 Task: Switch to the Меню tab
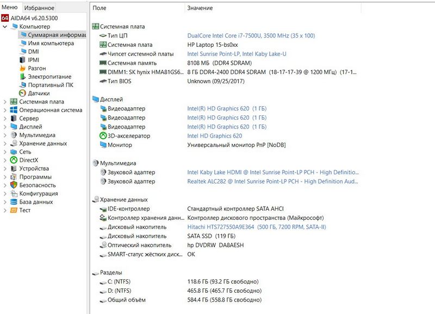click(x=10, y=8)
